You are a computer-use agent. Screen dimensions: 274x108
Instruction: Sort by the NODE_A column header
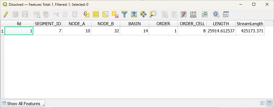coord(77,24)
